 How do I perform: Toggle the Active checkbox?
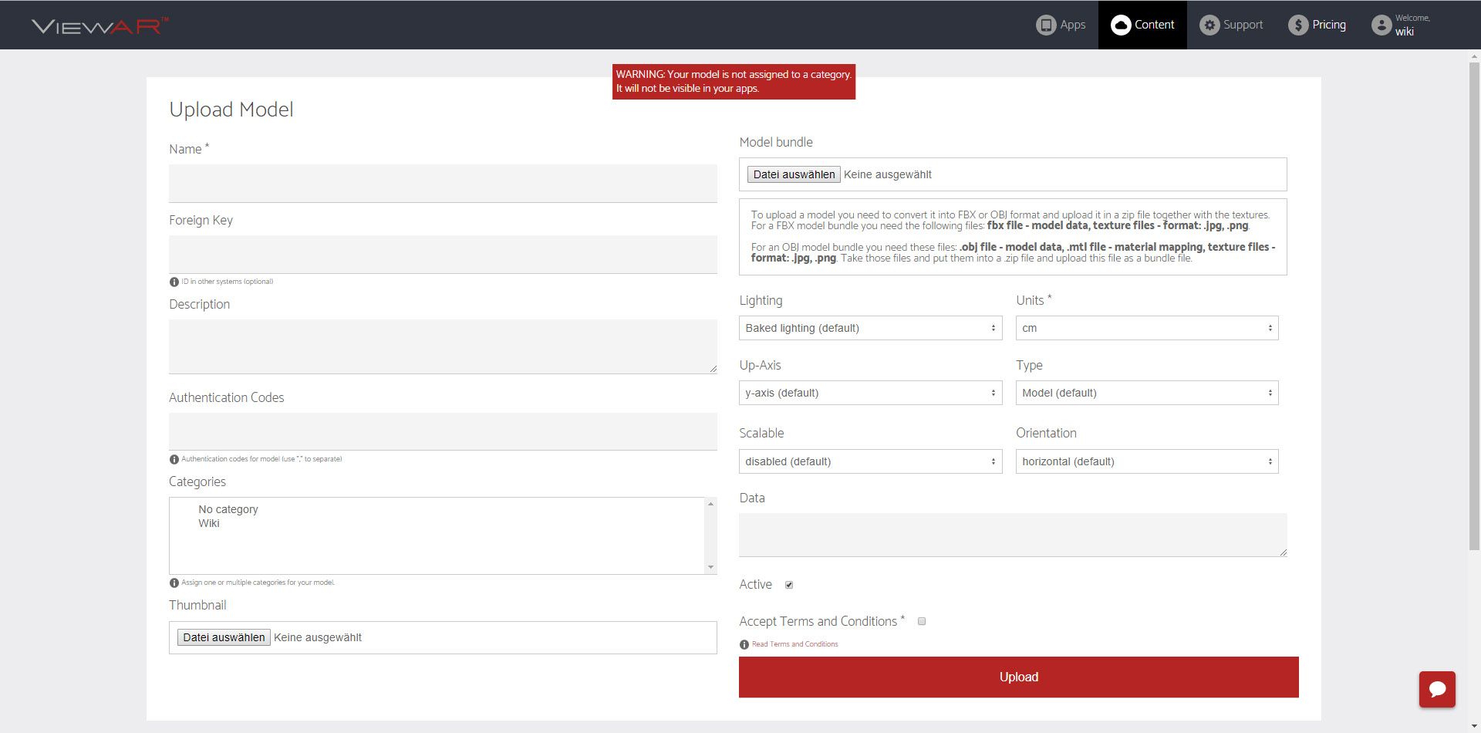coord(789,585)
